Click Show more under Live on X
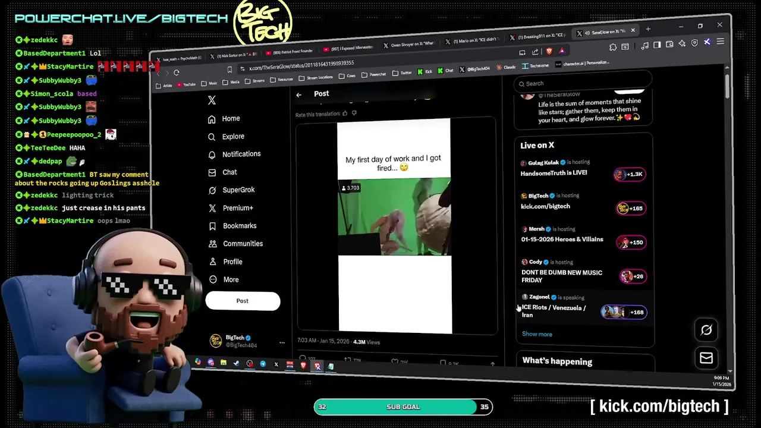This screenshot has height=428, width=761. (x=537, y=334)
